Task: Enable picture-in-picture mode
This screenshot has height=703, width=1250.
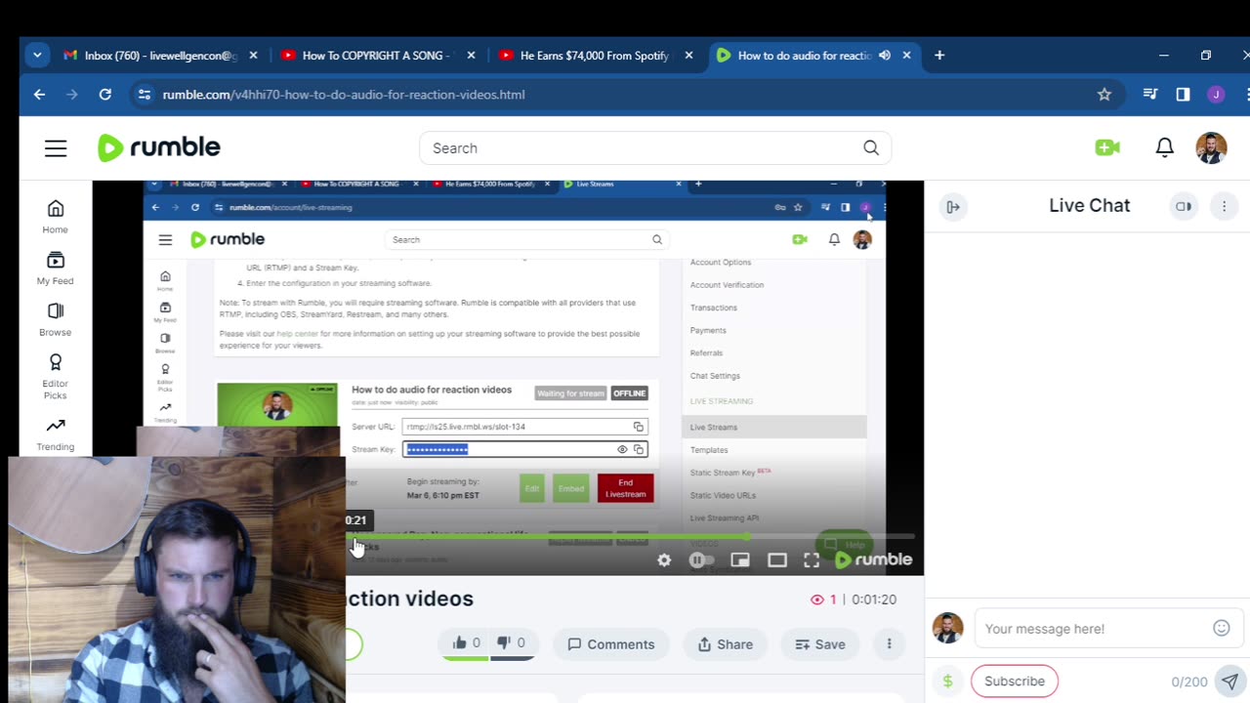Action: coord(740,560)
